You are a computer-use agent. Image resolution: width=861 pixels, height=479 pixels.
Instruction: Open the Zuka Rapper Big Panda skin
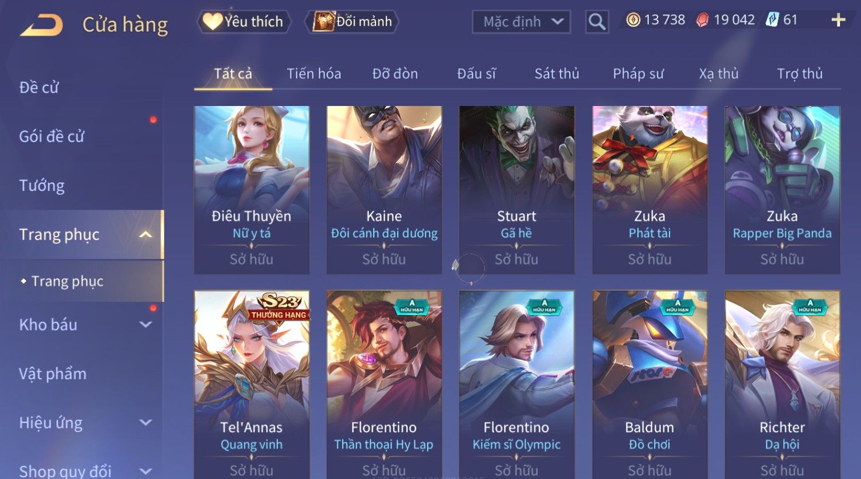tap(782, 190)
